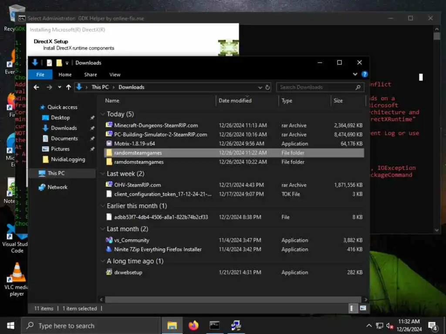The height and width of the screenshot is (334, 446).
Task: Switch to the View ribbon tab
Action: tap(115, 74)
